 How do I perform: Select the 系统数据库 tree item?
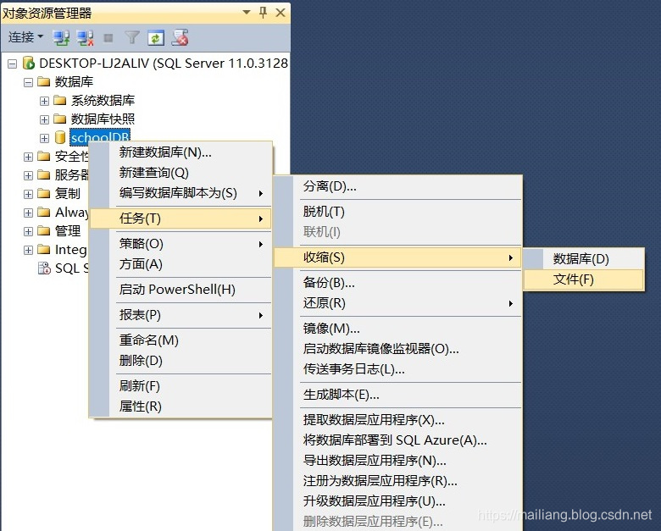tap(103, 100)
